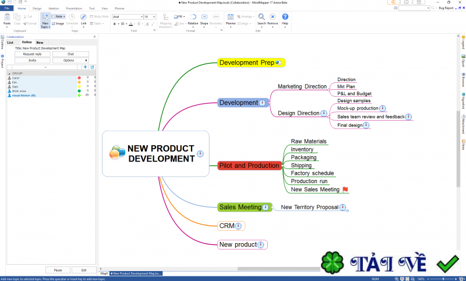This screenshot has height=281, width=466.
Task: Switch to the Design ribbon tab
Action: click(x=37, y=9)
